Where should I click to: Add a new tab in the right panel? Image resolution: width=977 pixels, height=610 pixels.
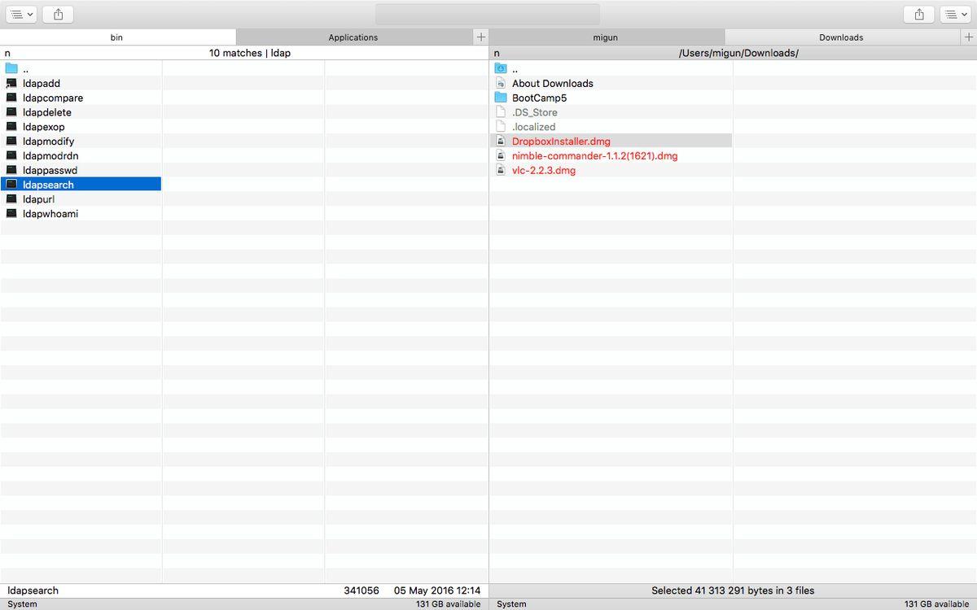tap(969, 37)
